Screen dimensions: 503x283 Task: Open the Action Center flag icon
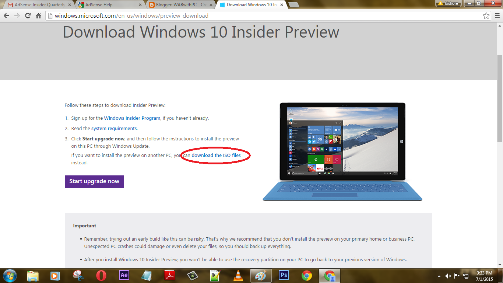(x=457, y=276)
